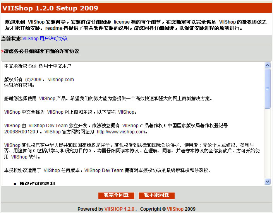The width and height of the screenshot is (273, 213).
Task: Click the VIIShop 1.2.0 Setup 2009 heading
Action: tap(50, 8)
